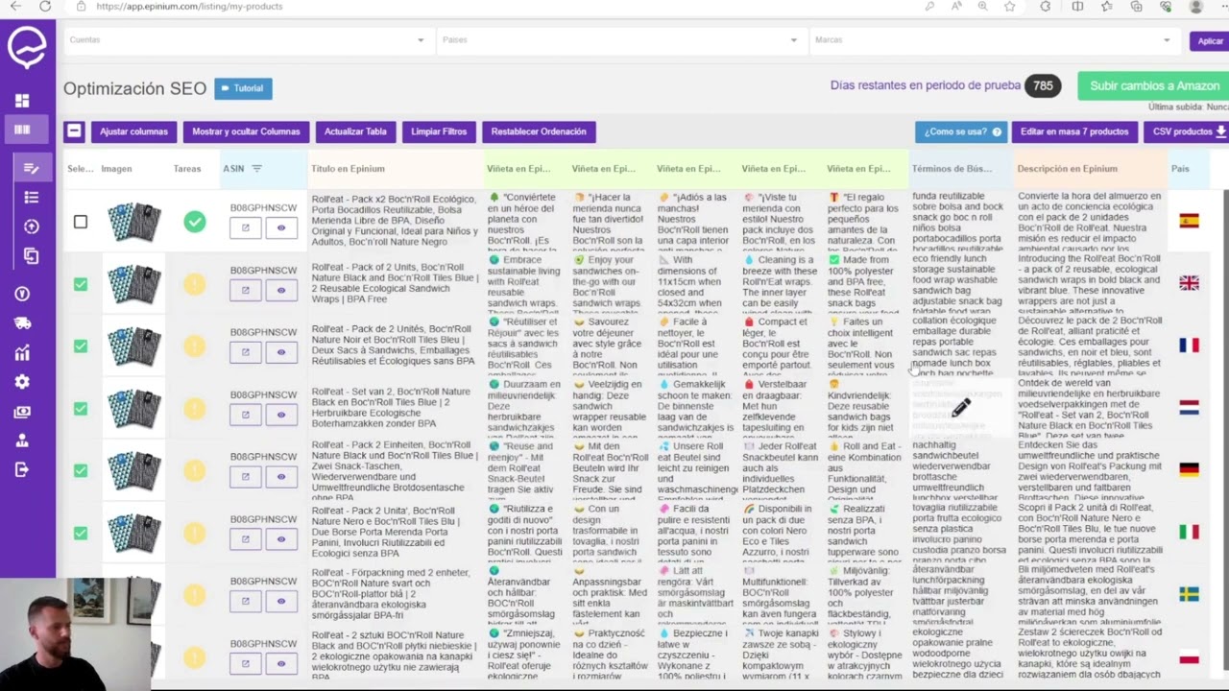Preview the Spanish row with its eye button

281,228
